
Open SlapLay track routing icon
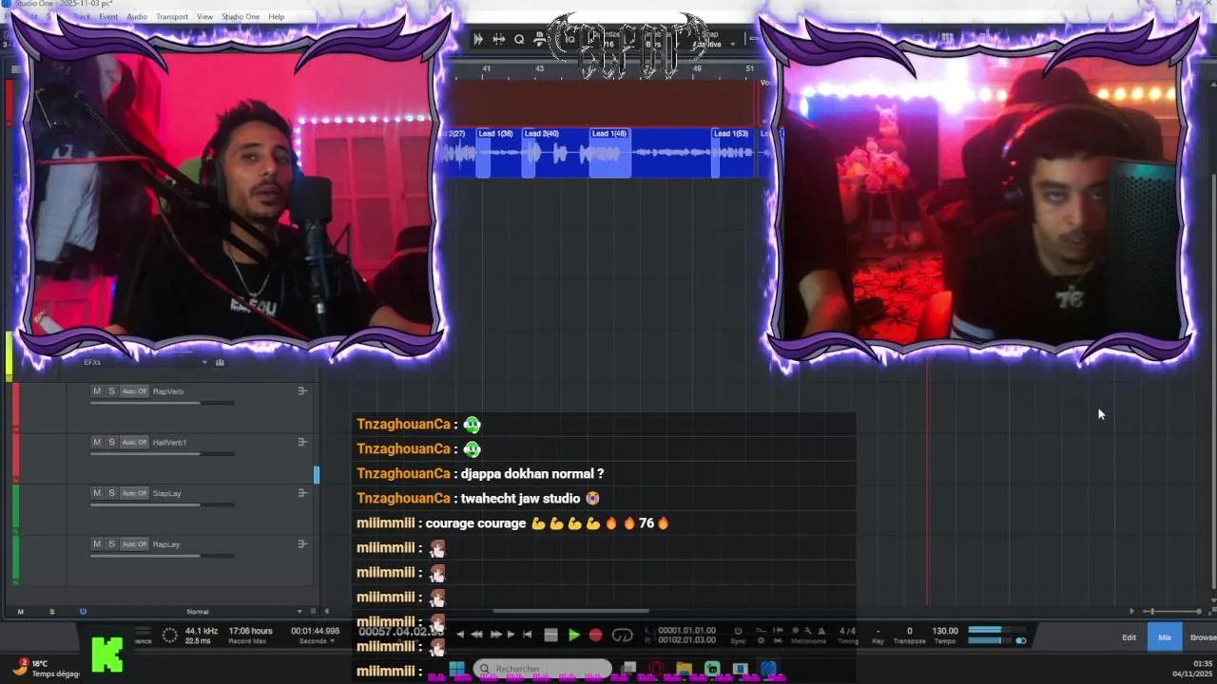coord(302,493)
